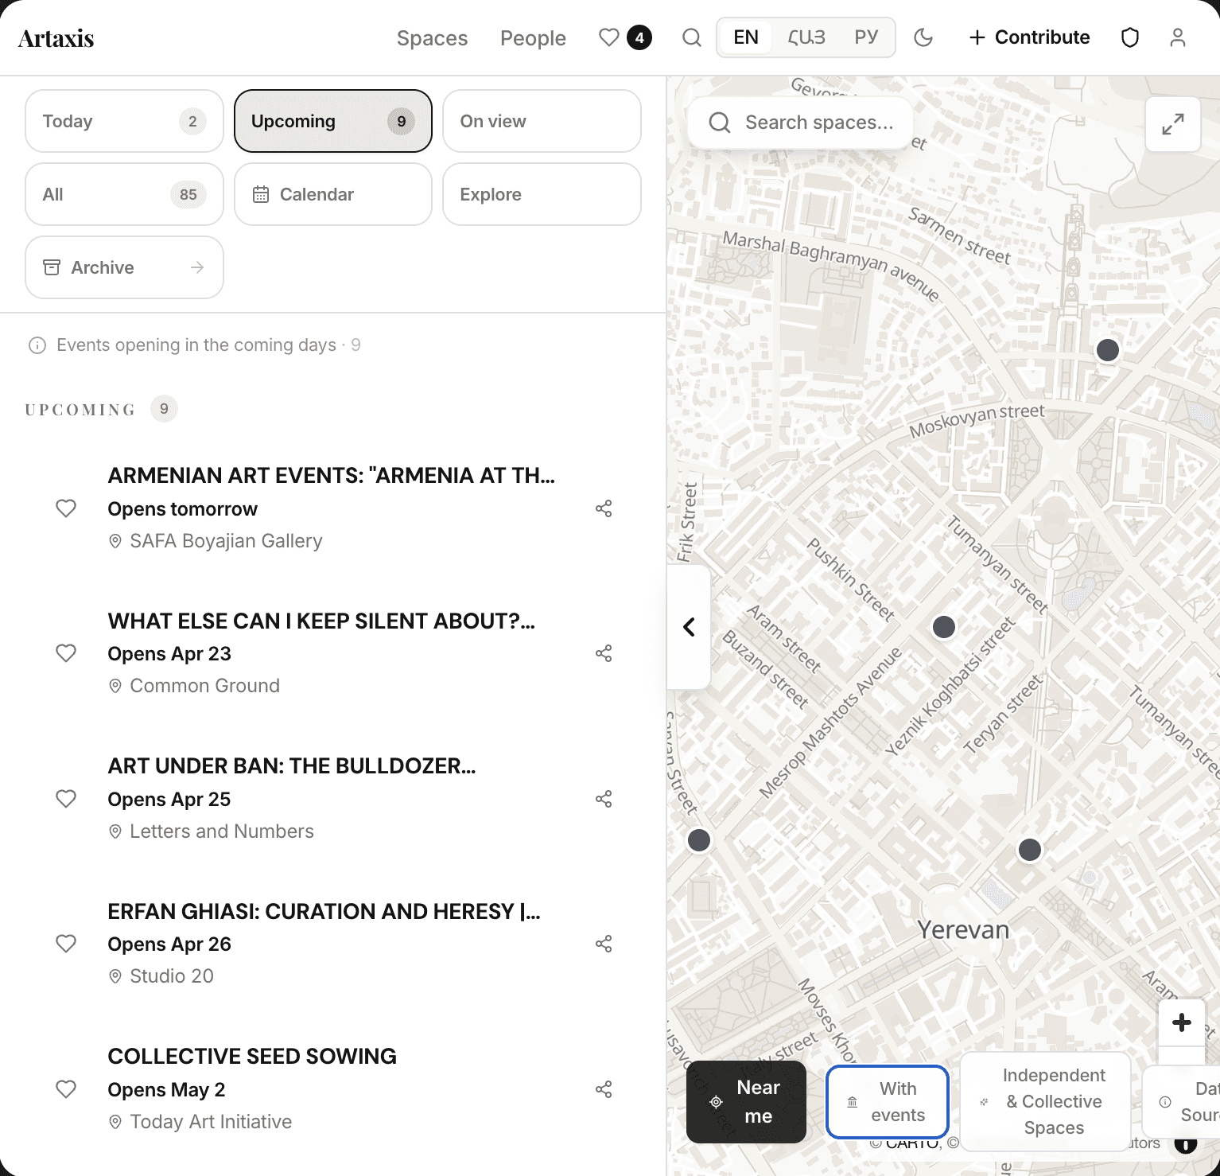Zoom in on the map

coord(1181,1022)
